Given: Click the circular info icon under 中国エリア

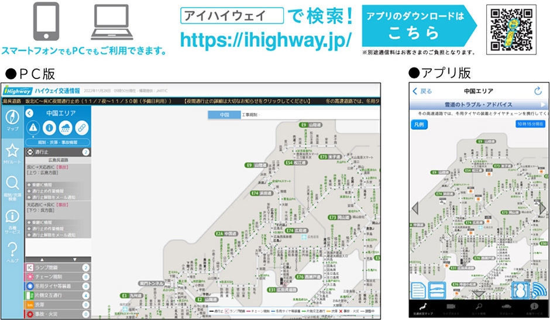Looking at the screenshot, I should 49,128.
